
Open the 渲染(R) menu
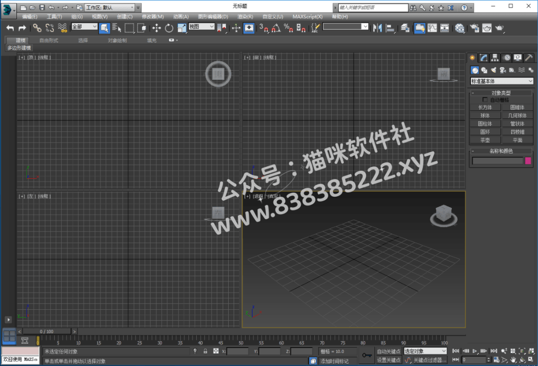[245, 16]
